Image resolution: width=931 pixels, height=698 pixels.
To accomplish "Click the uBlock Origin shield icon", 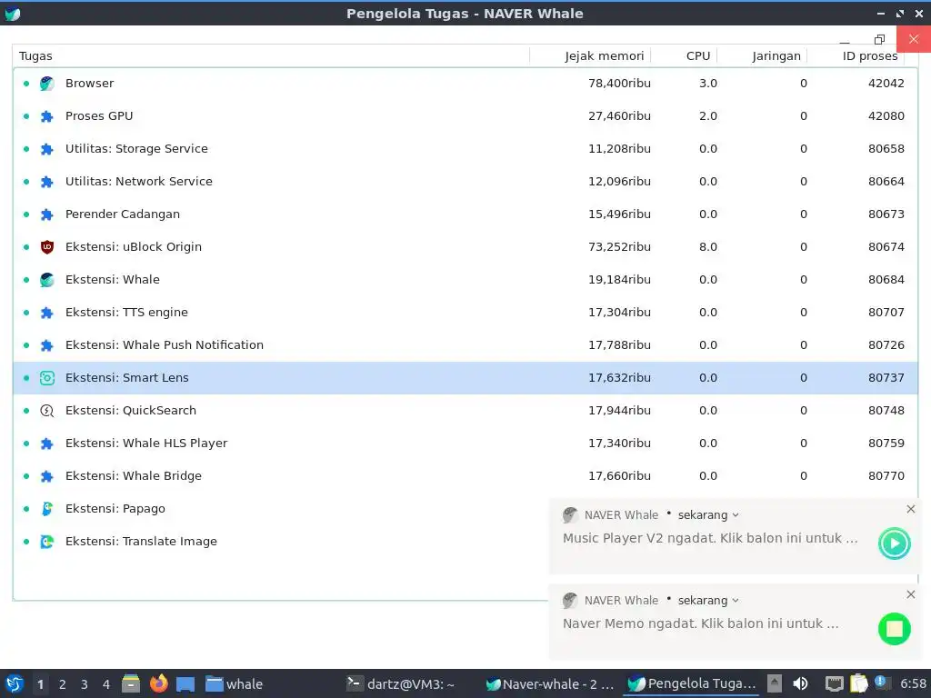I will [x=47, y=247].
